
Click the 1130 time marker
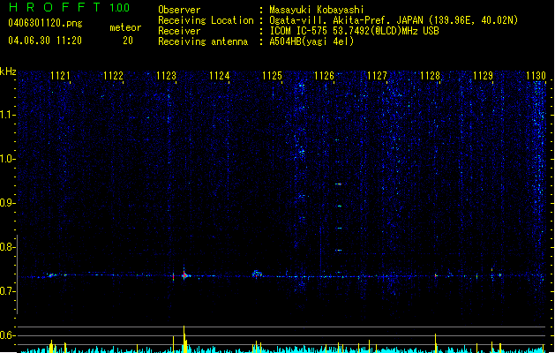tap(536, 76)
